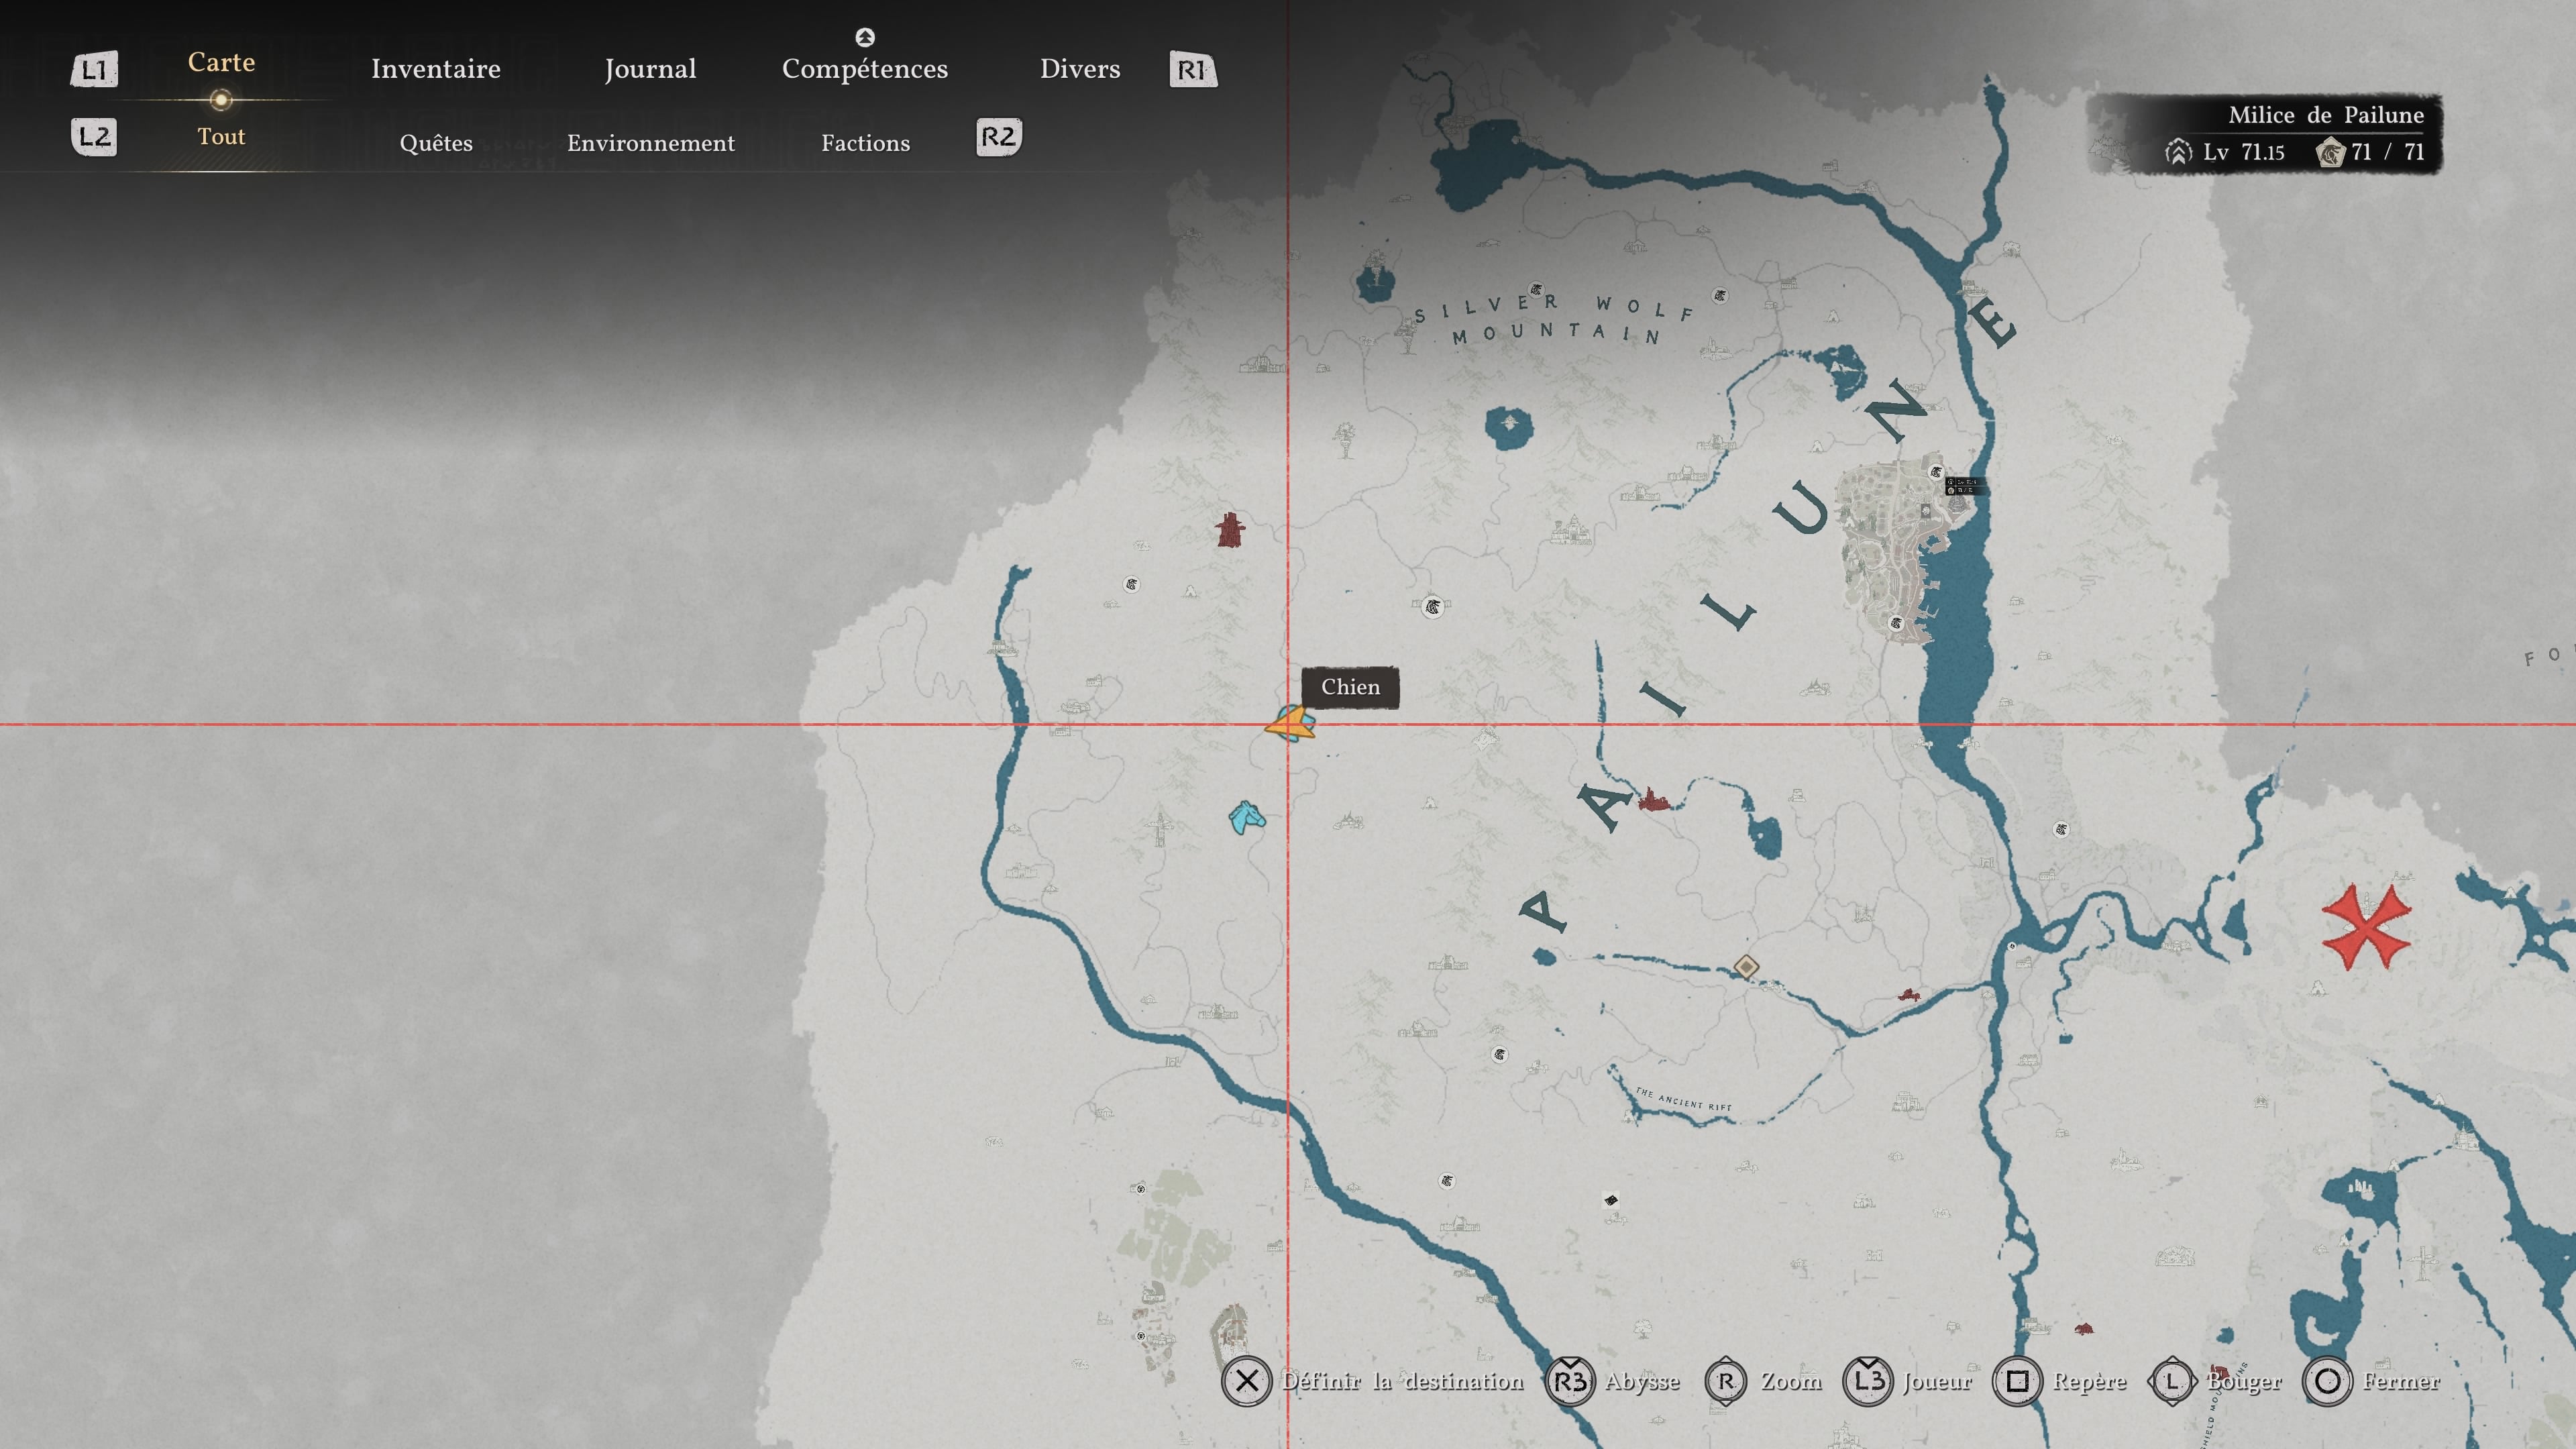The width and height of the screenshot is (2576, 1449).
Task: Select the blue horse marker
Action: coord(1246,817)
